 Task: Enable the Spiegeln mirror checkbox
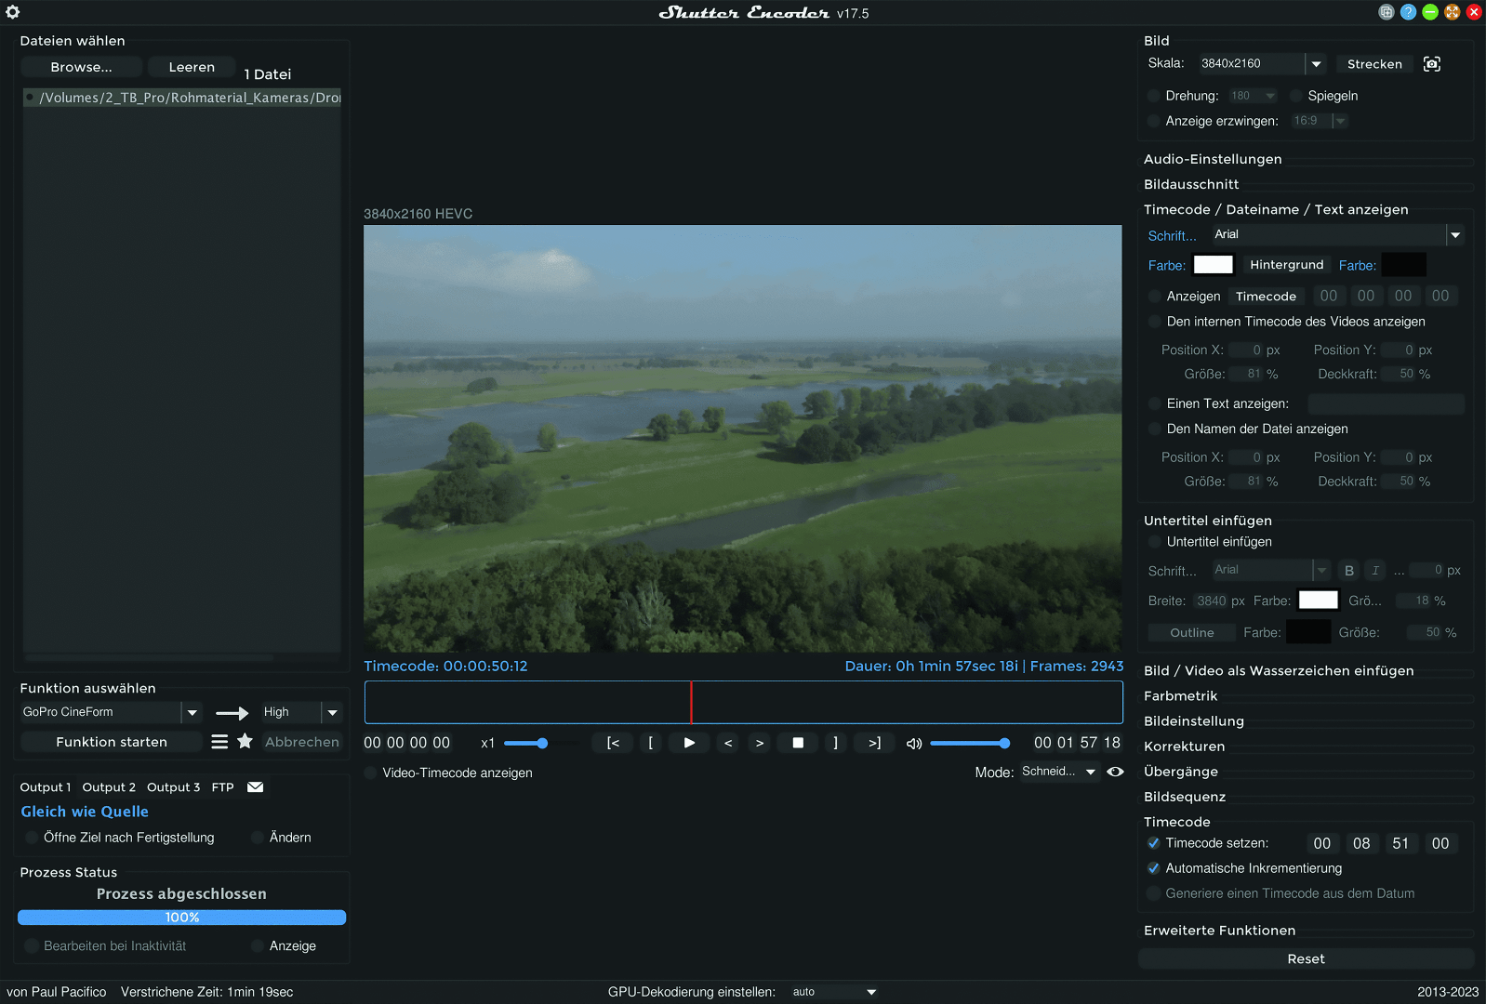(x=1296, y=96)
